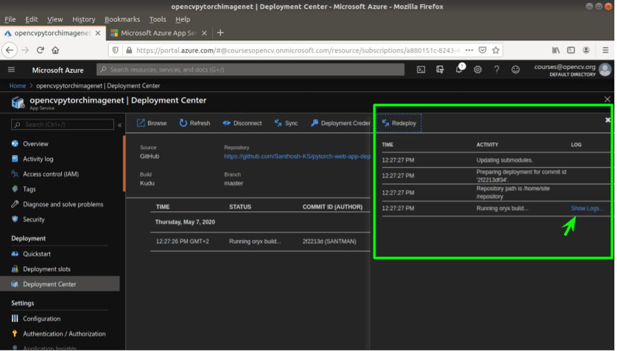
Task: Open the Firefox Tools menu
Action: pos(157,19)
